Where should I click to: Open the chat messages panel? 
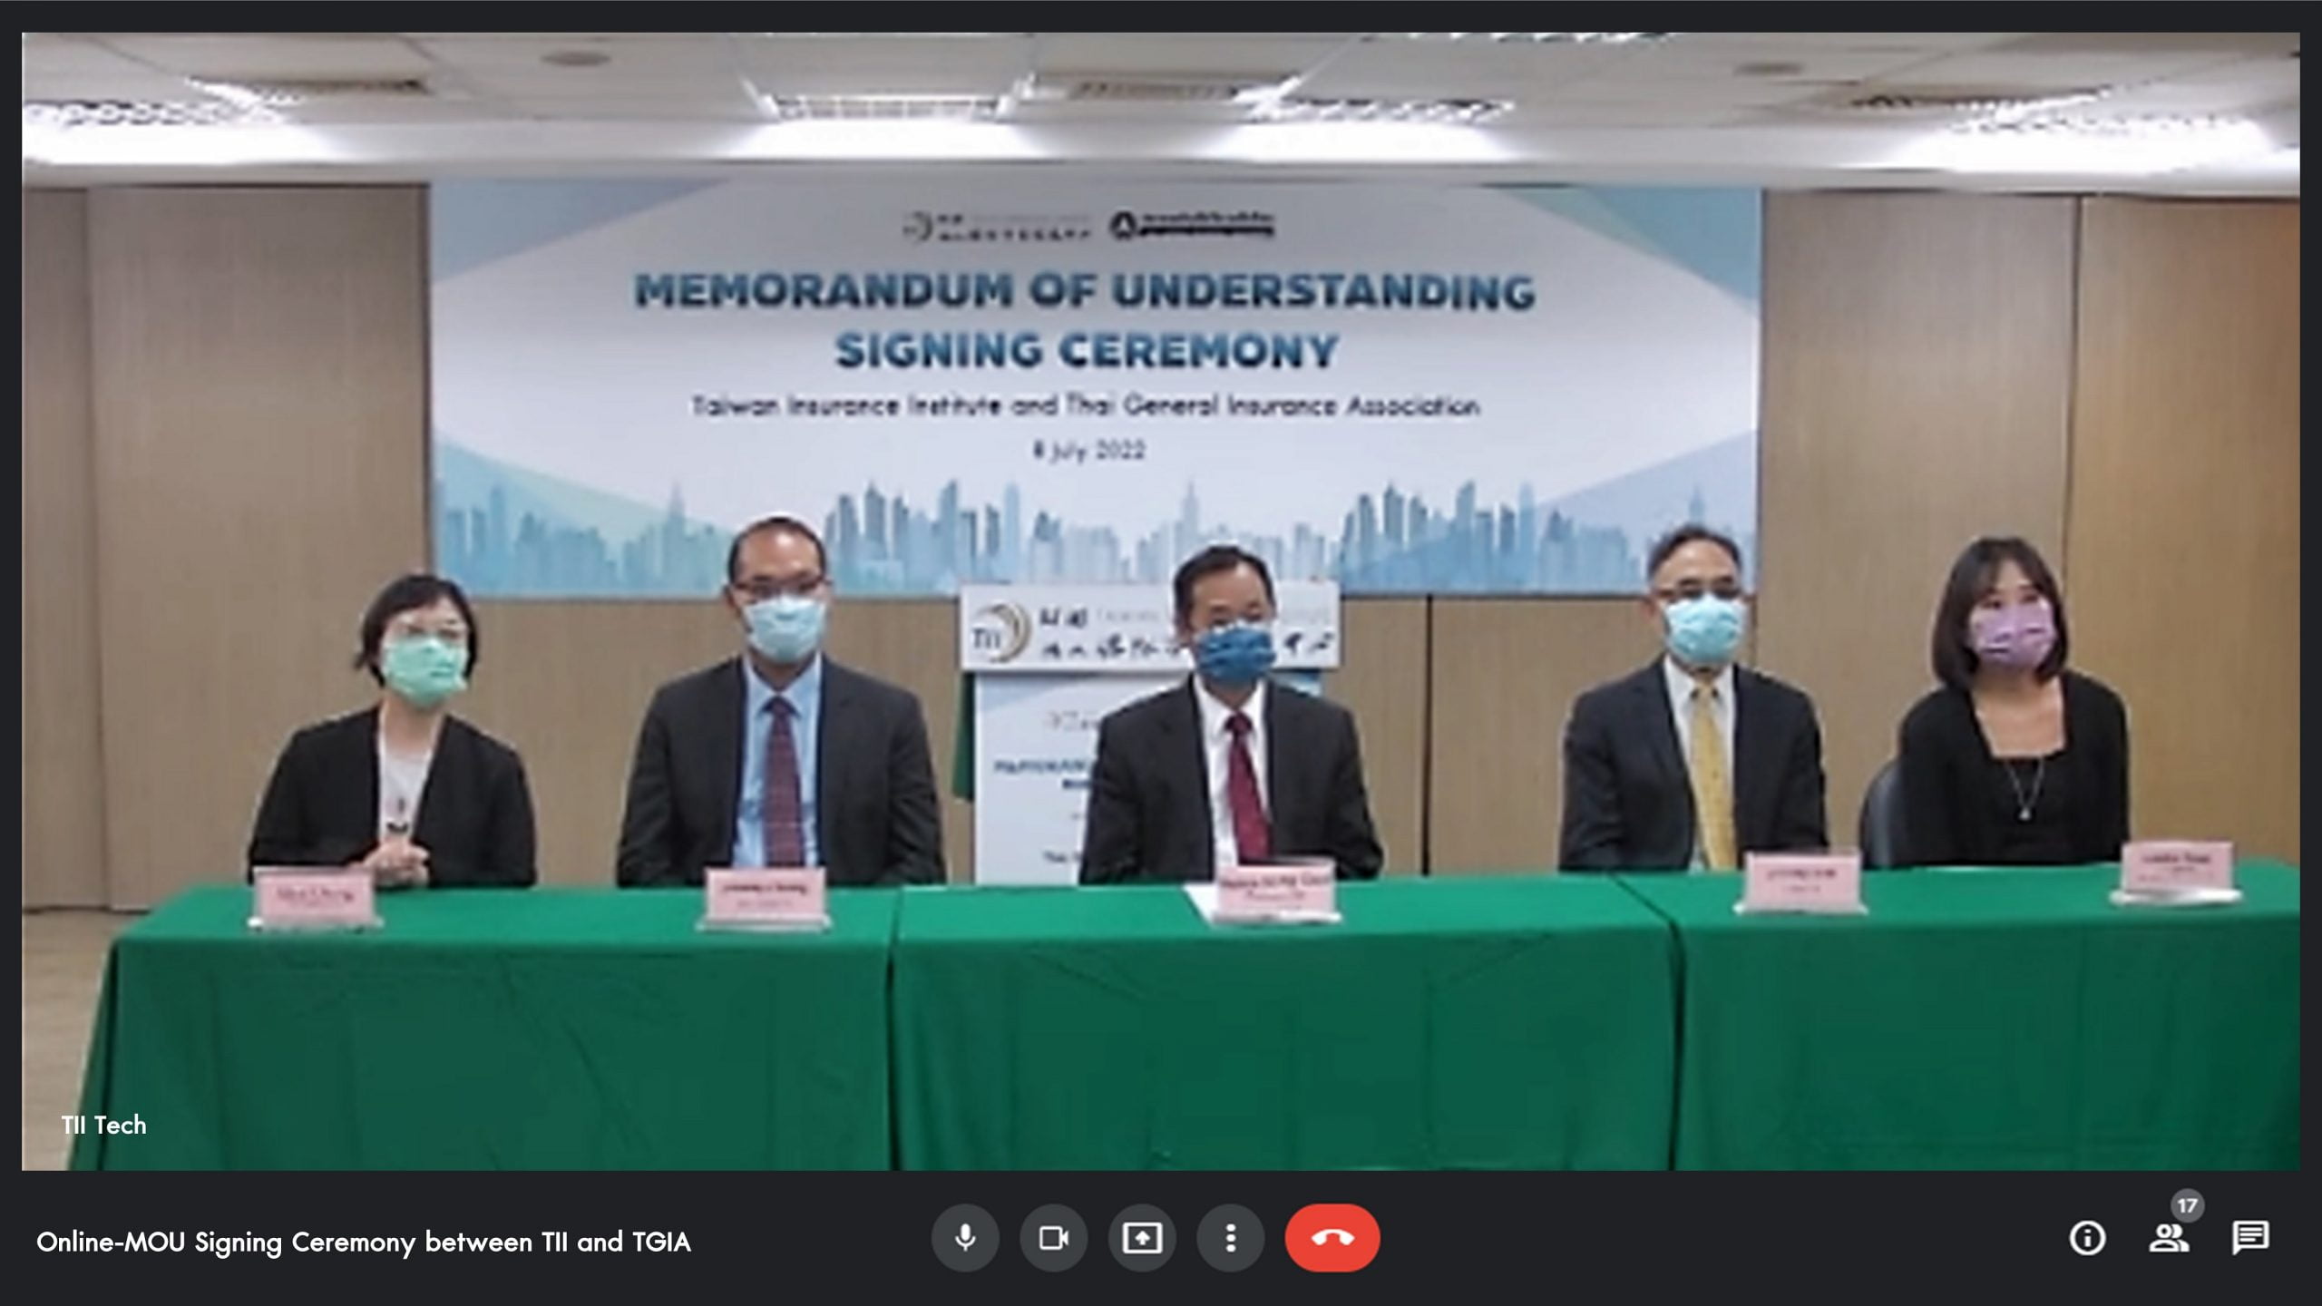pos(2250,1238)
